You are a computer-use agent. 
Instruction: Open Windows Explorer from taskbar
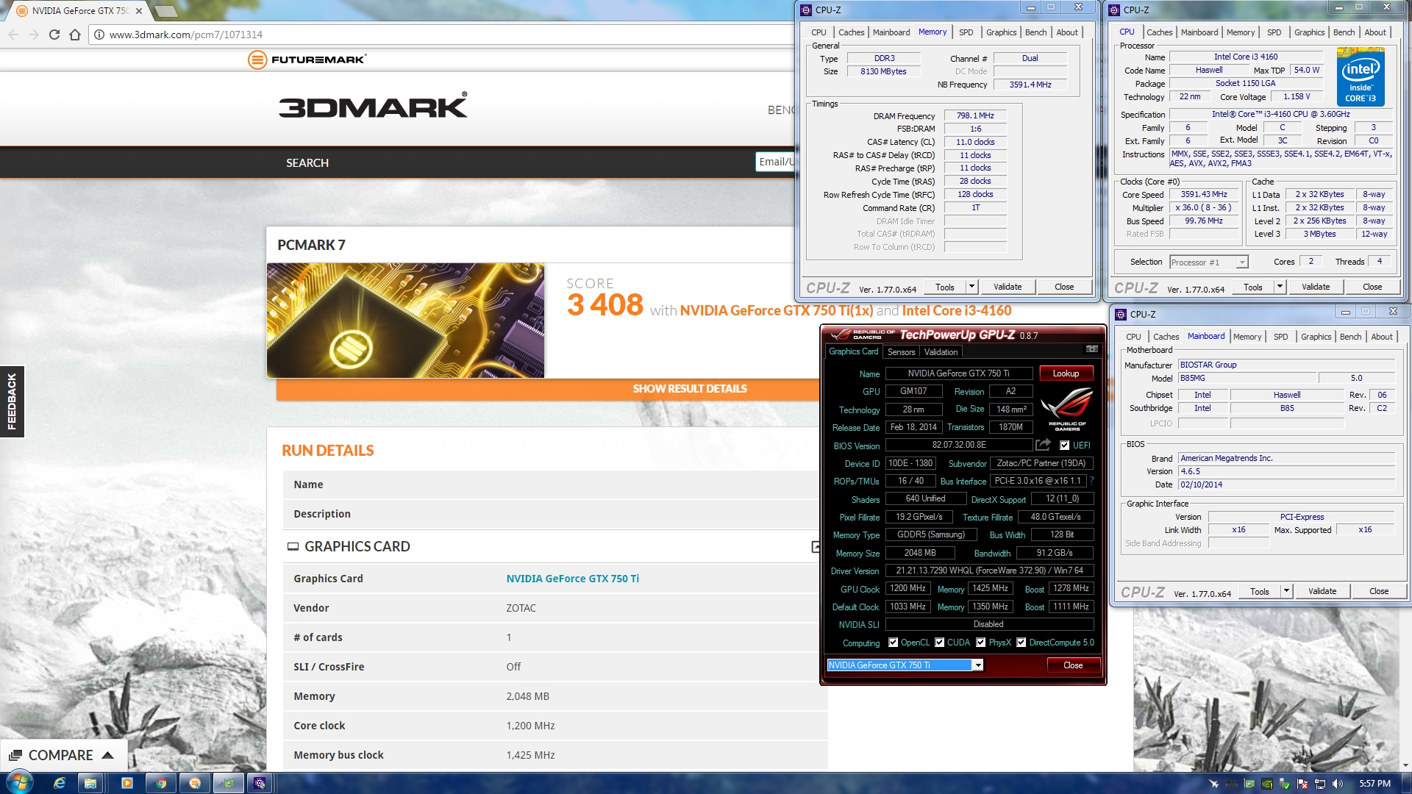point(90,783)
